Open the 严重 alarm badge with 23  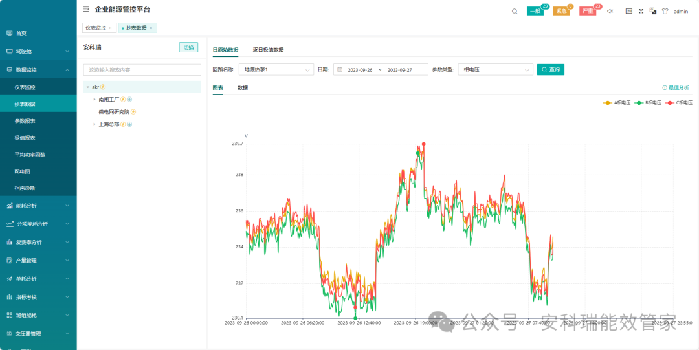588,11
